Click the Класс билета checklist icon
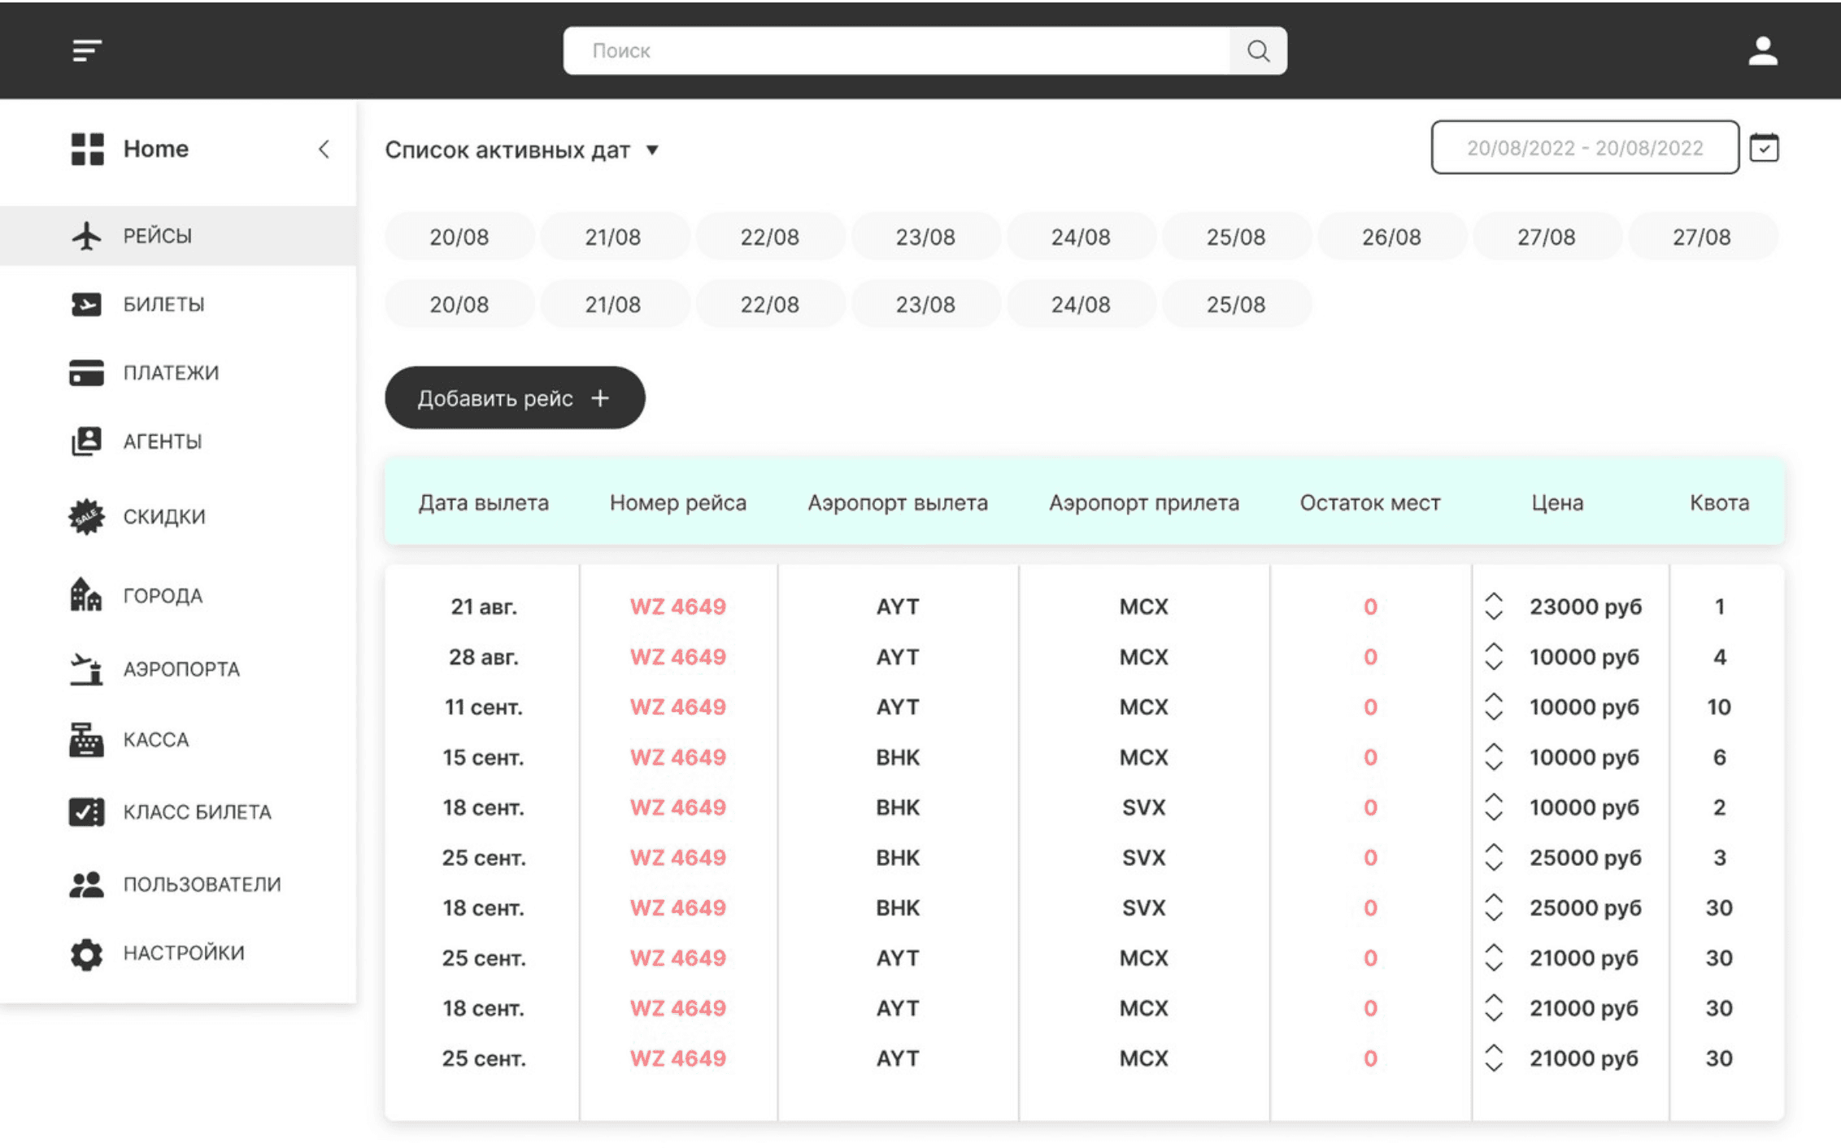 pyautogui.click(x=86, y=811)
